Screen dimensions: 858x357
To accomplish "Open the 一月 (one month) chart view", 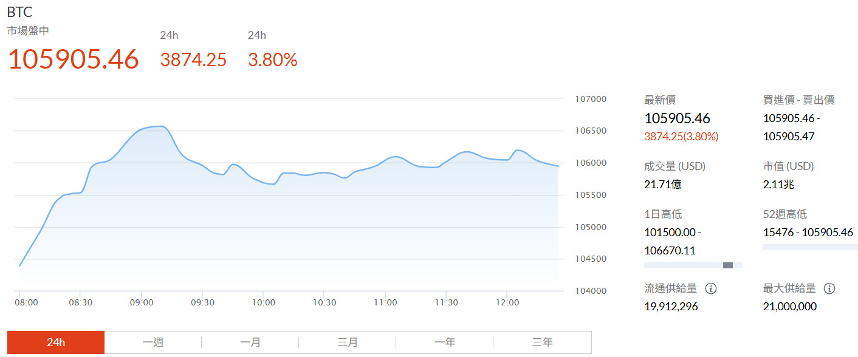I will pyautogui.click(x=250, y=342).
